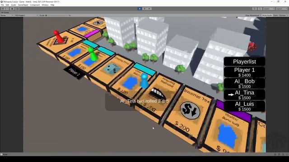The image size is (289, 162).
Task: Open the Window menu
Action: click(x=45, y=5)
